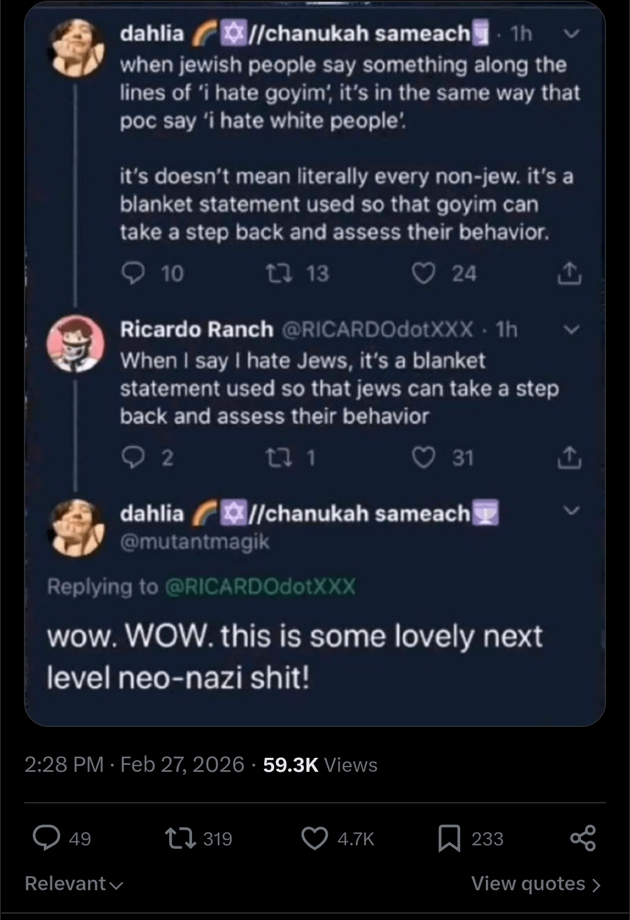Click the repost icon showing 319
Viewport: 630px width, 920px height.
(x=180, y=838)
